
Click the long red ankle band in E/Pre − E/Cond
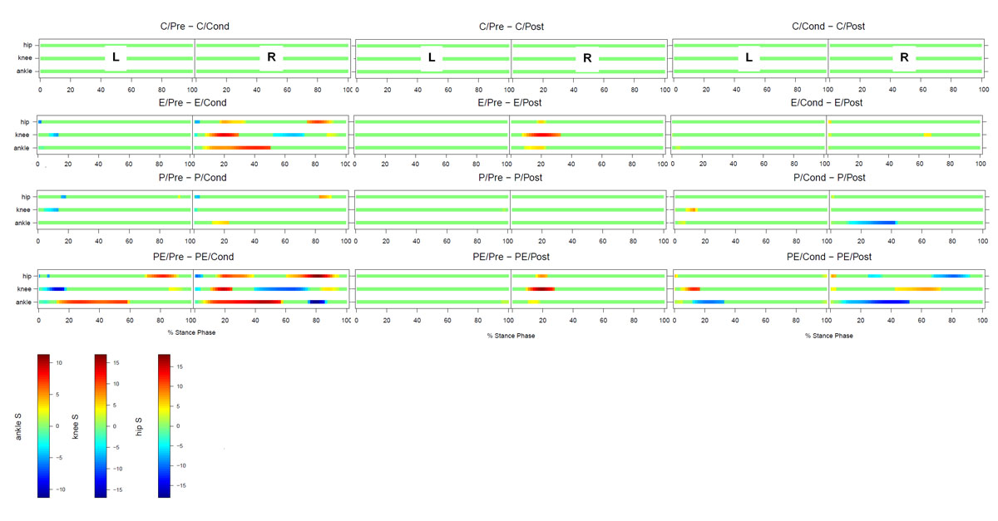pyautogui.click(x=237, y=148)
